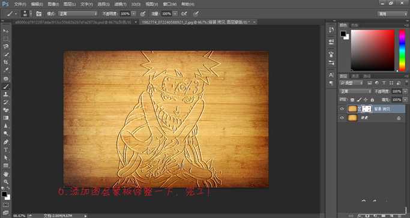Open the Character panel icon

[x=331, y=75]
